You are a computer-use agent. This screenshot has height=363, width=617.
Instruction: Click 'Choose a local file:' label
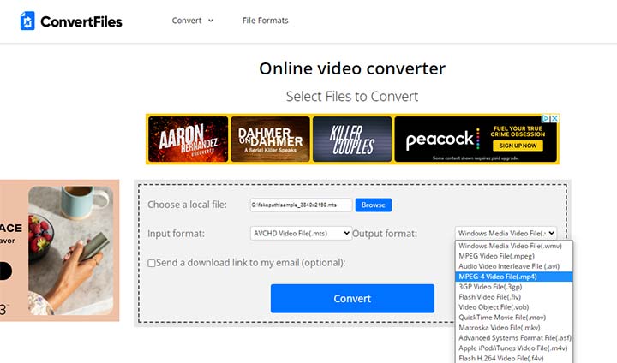pyautogui.click(x=187, y=205)
